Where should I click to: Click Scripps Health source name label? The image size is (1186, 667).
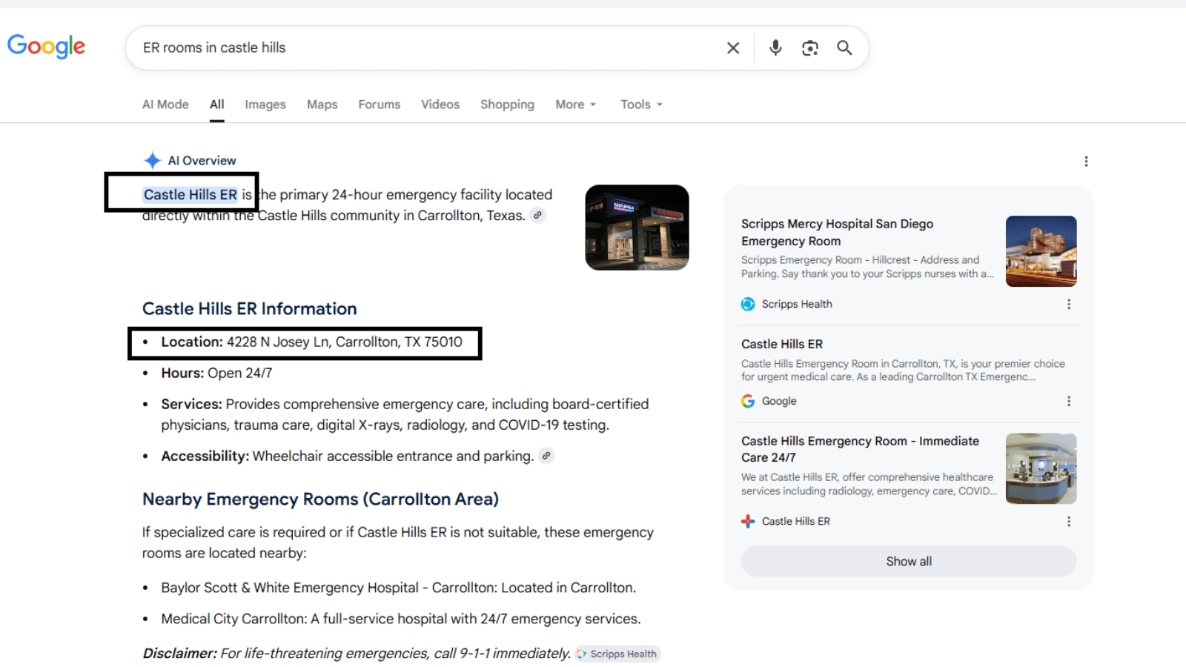click(797, 305)
